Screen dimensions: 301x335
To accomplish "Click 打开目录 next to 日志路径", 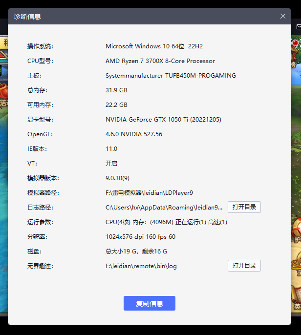I will pyautogui.click(x=244, y=207).
